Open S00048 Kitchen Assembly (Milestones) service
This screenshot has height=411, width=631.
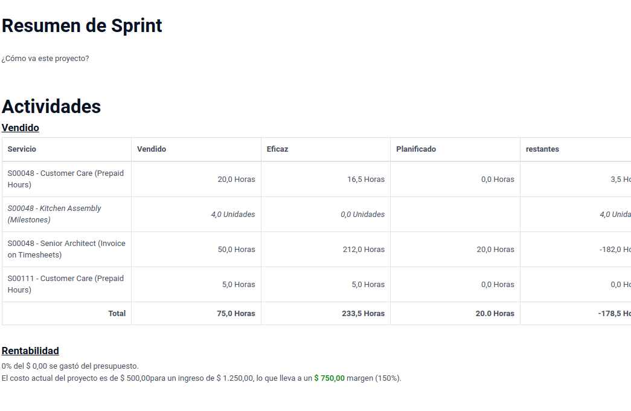[x=54, y=214]
